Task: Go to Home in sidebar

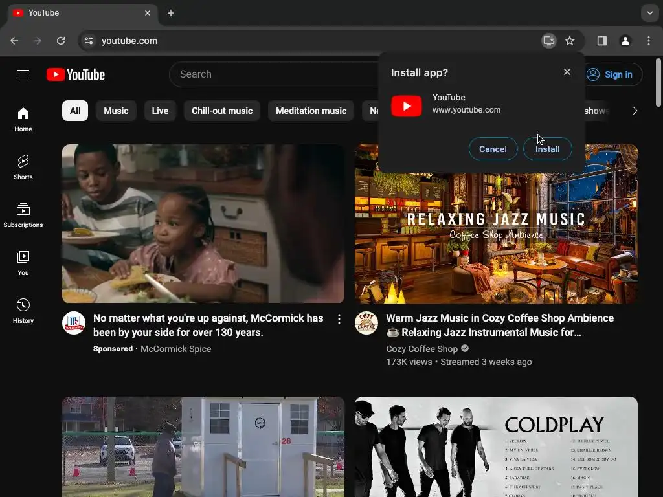Action: coord(23,120)
